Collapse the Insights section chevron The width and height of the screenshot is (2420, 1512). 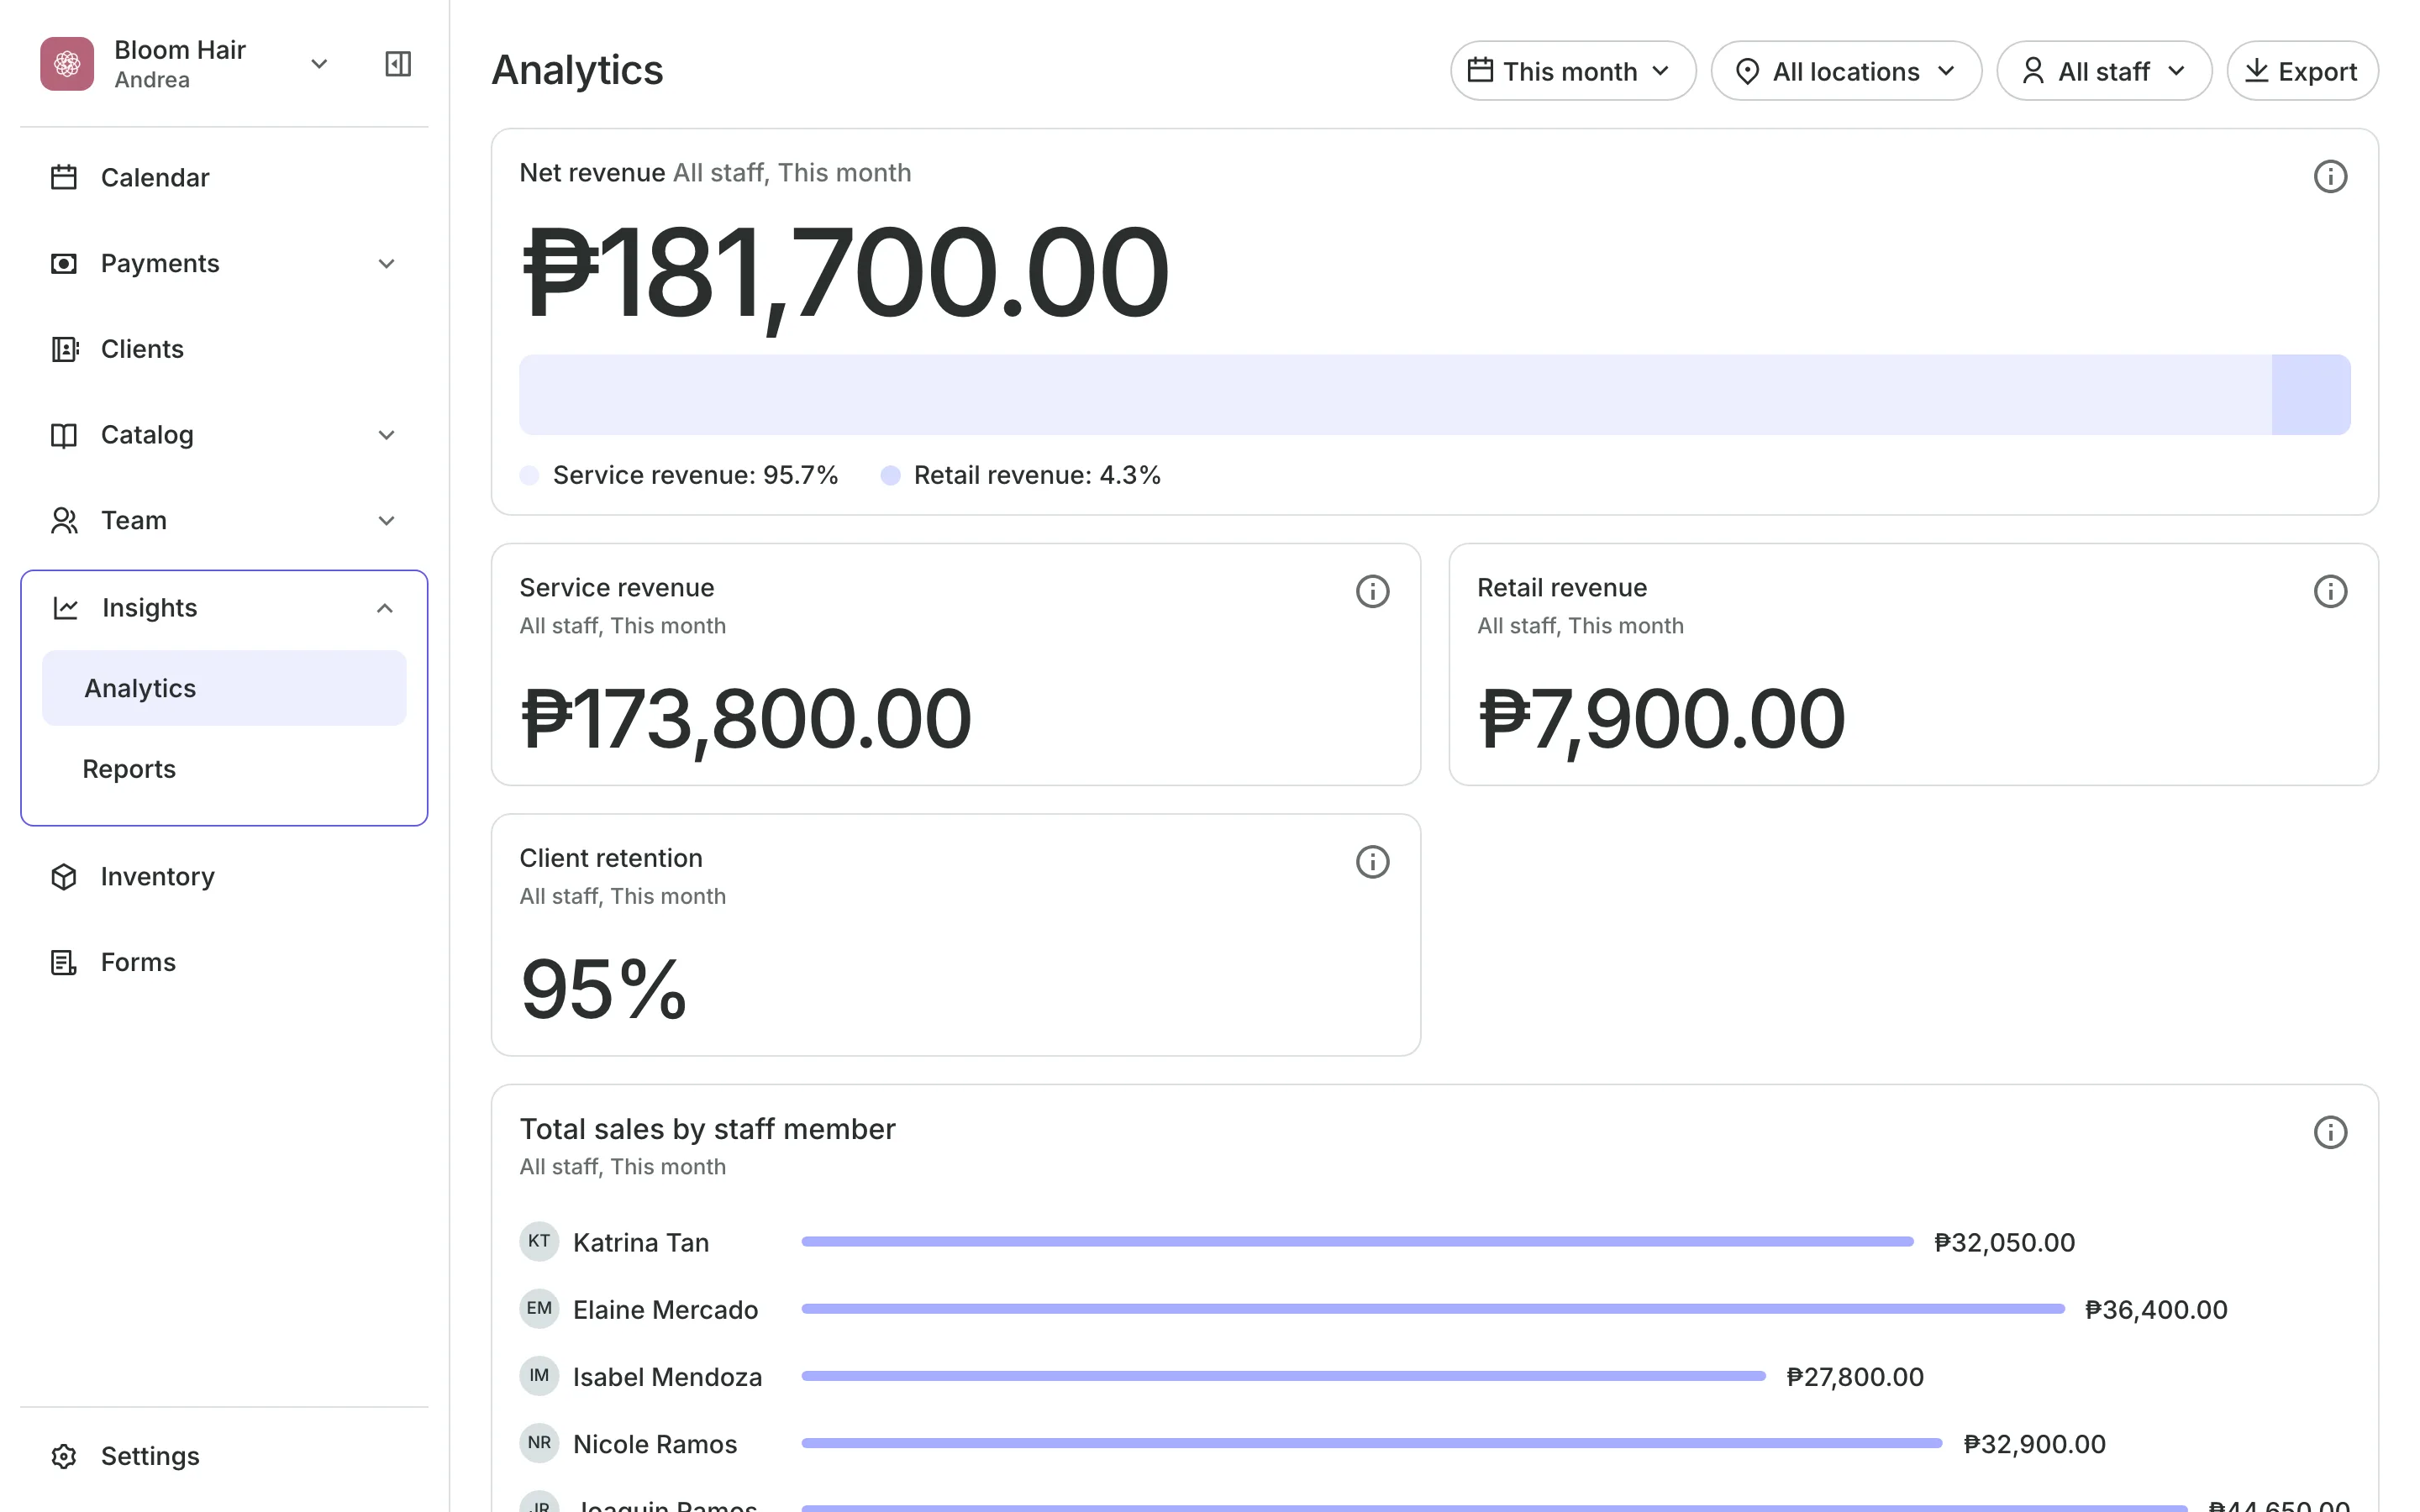click(x=385, y=608)
